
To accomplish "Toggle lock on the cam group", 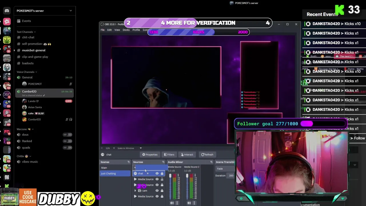I will [x=162, y=191].
